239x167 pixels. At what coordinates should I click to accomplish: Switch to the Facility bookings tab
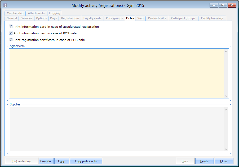click(x=212, y=18)
